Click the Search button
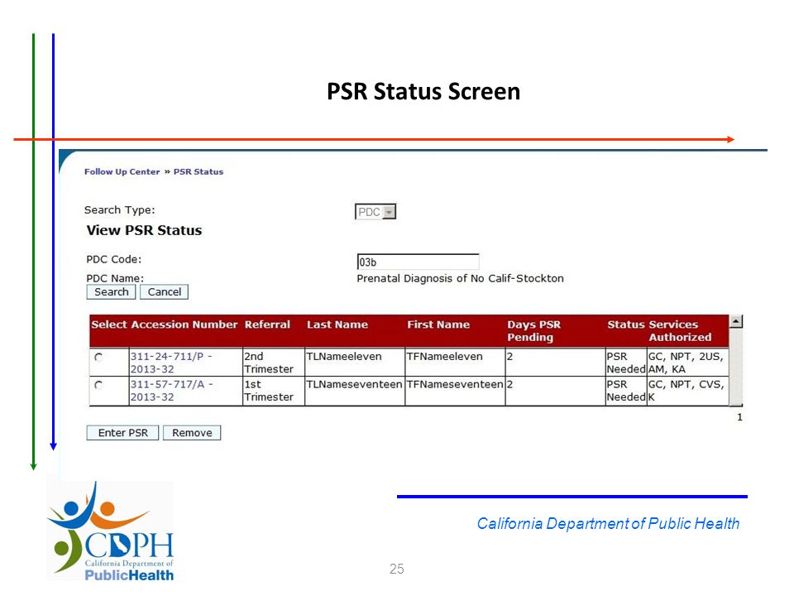The image size is (794, 596). [x=111, y=292]
